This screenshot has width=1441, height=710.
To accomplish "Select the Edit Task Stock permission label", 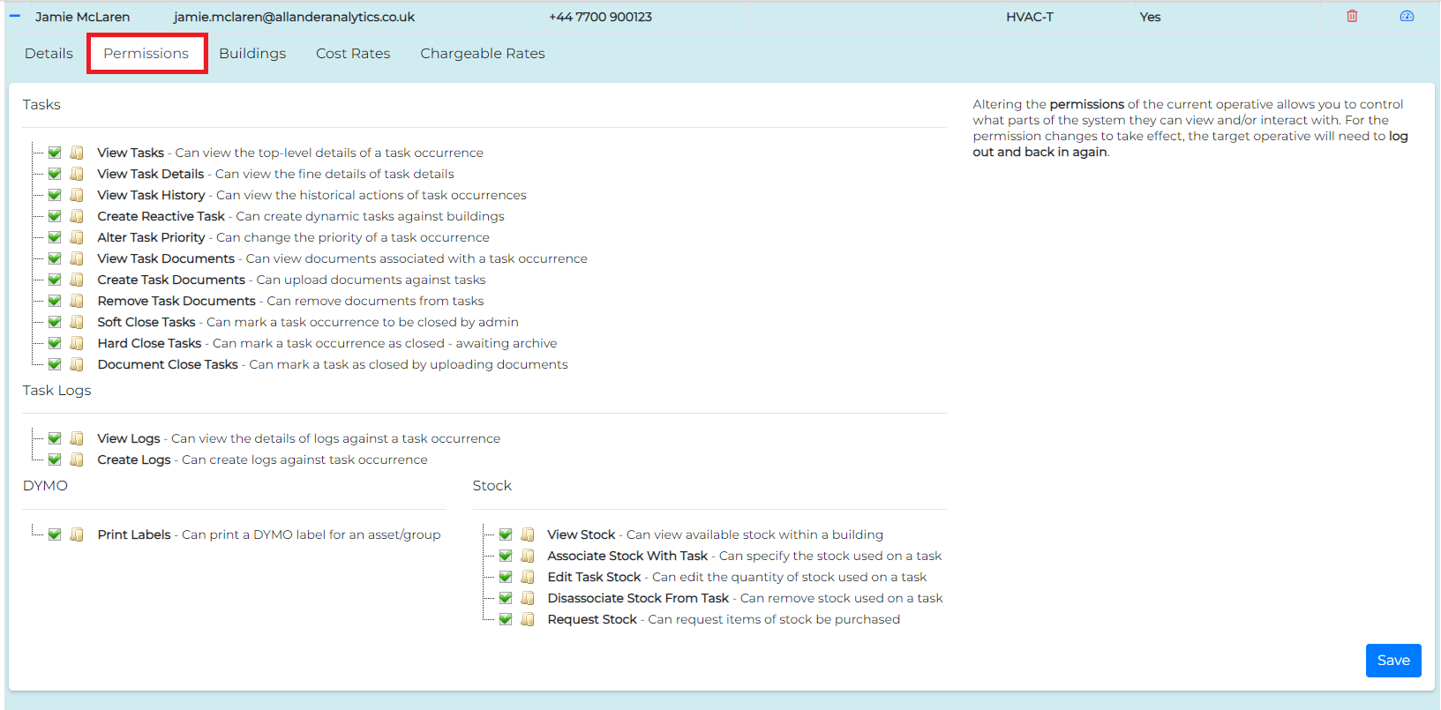I will coord(594,577).
